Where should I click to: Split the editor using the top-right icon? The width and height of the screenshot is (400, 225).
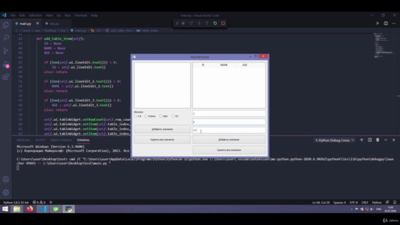point(386,24)
